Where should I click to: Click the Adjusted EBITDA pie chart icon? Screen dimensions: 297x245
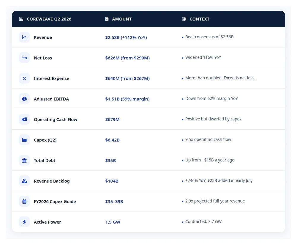(x=24, y=99)
